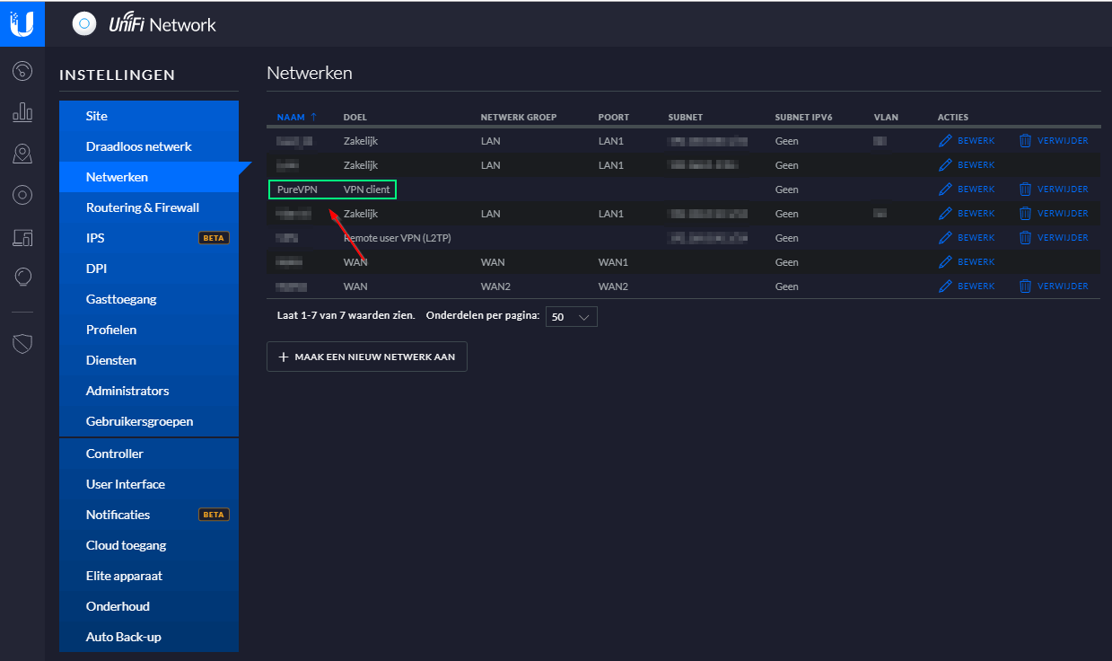The image size is (1112, 661).
Task: Click the Ubiquiti logo at top left
Action: coord(22,23)
